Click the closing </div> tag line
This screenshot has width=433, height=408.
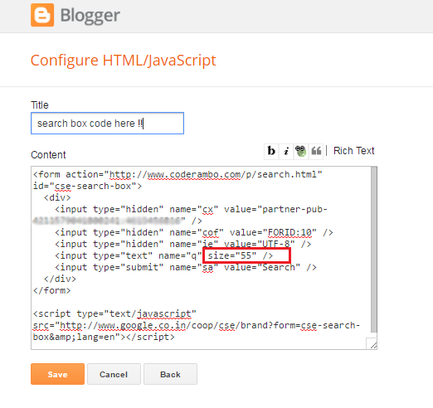click(60, 279)
